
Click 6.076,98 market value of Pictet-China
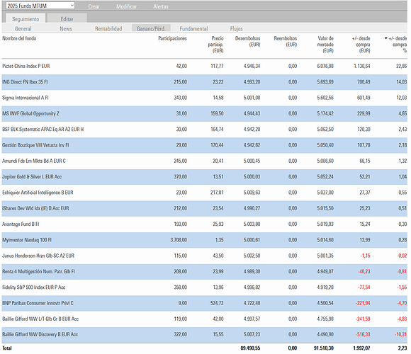point(325,67)
